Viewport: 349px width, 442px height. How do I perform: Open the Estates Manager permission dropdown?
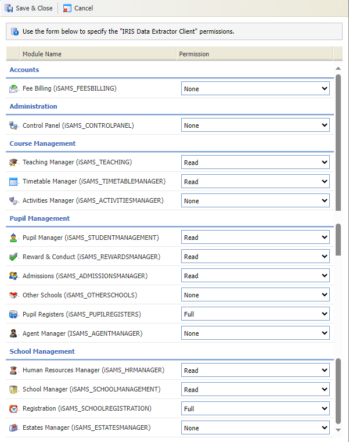[x=255, y=428]
